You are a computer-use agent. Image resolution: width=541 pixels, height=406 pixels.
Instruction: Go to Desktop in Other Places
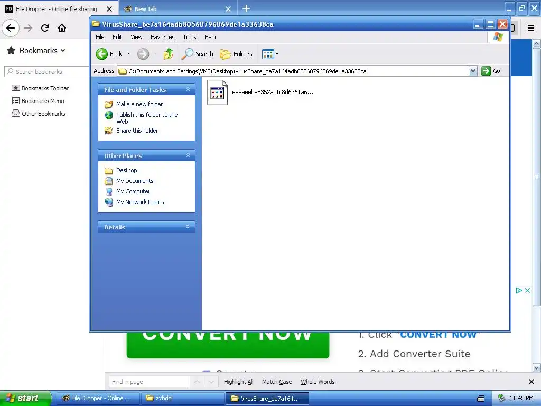click(x=127, y=170)
